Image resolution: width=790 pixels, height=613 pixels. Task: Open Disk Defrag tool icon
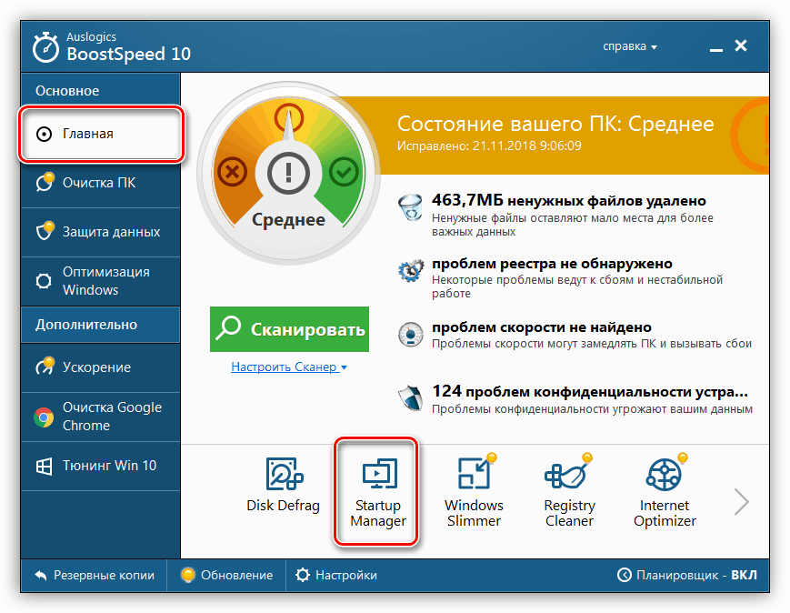(x=285, y=474)
